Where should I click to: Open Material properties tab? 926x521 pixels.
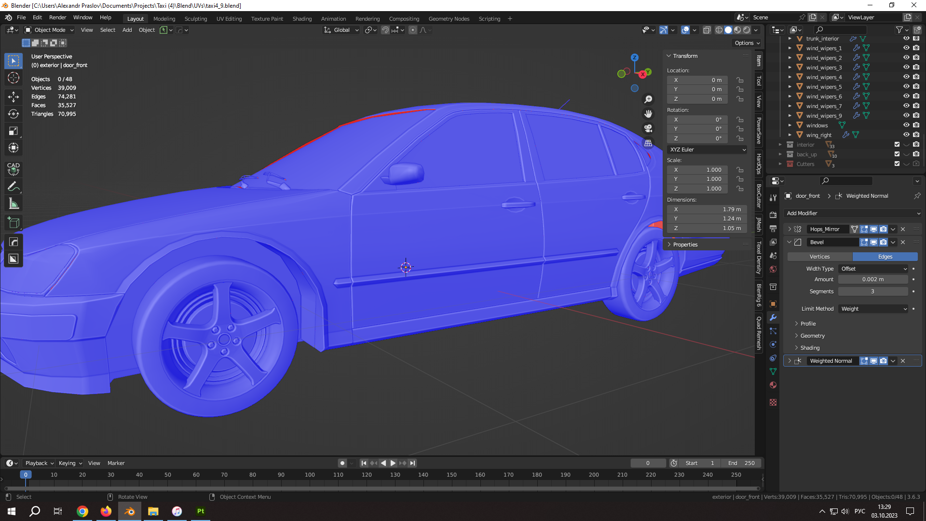pos(773,385)
